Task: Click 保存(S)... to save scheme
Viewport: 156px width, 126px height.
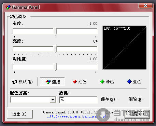Action: (111, 99)
